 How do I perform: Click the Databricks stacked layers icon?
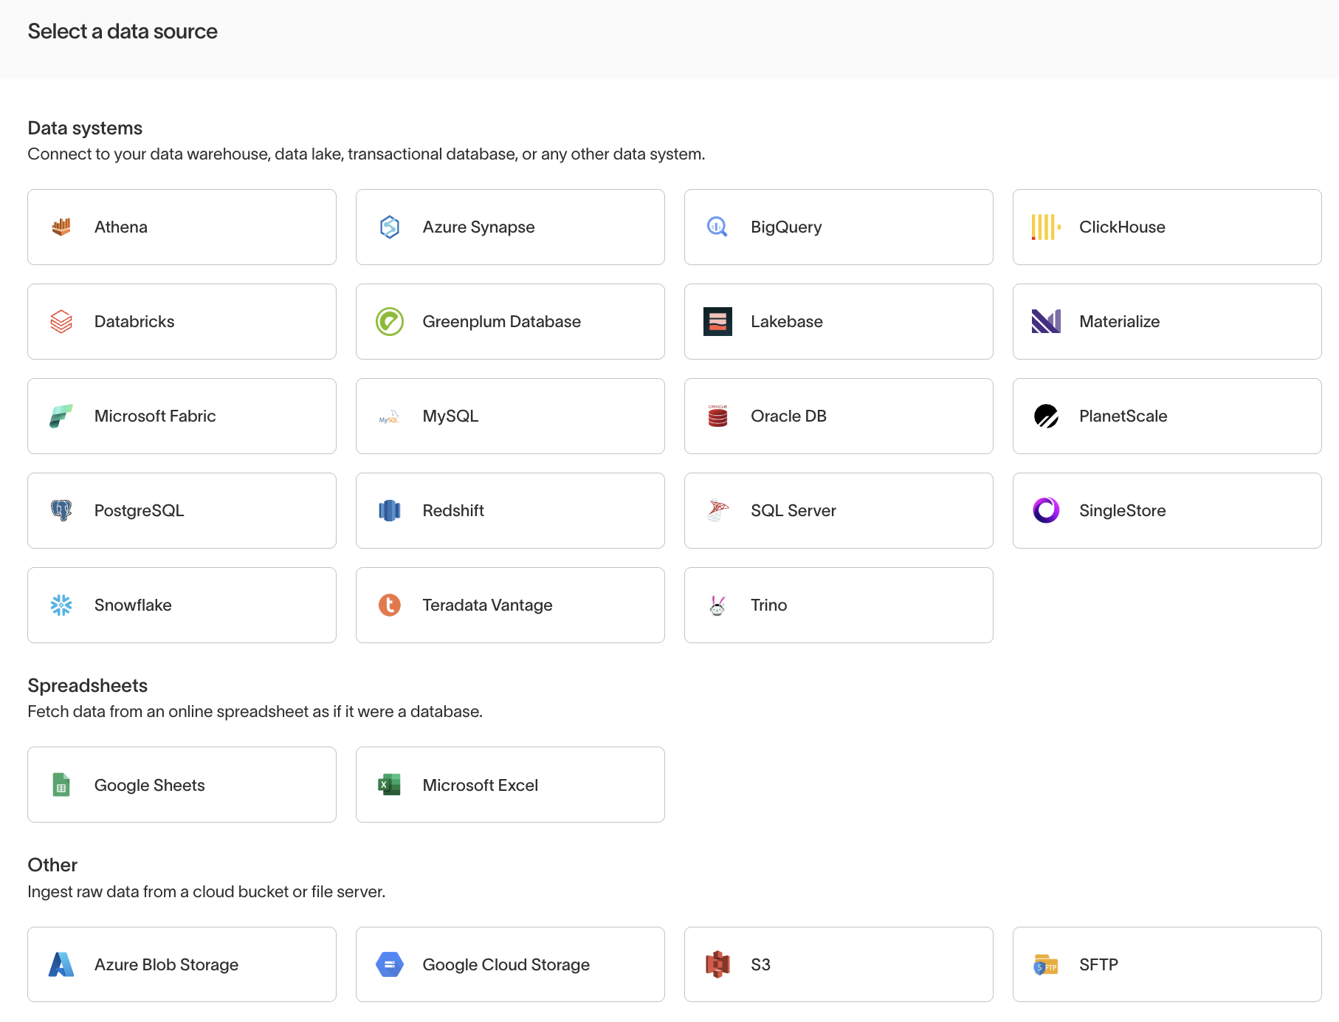(x=61, y=321)
